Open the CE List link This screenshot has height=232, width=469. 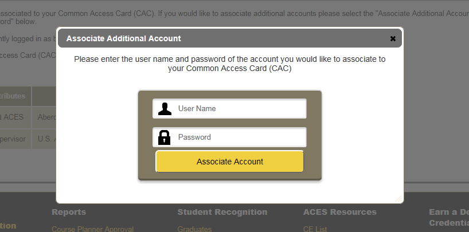pos(315,229)
